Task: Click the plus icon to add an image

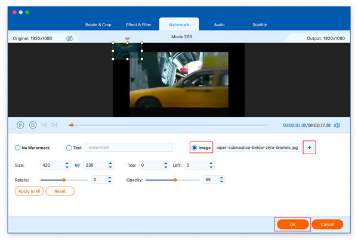Action: (309, 148)
